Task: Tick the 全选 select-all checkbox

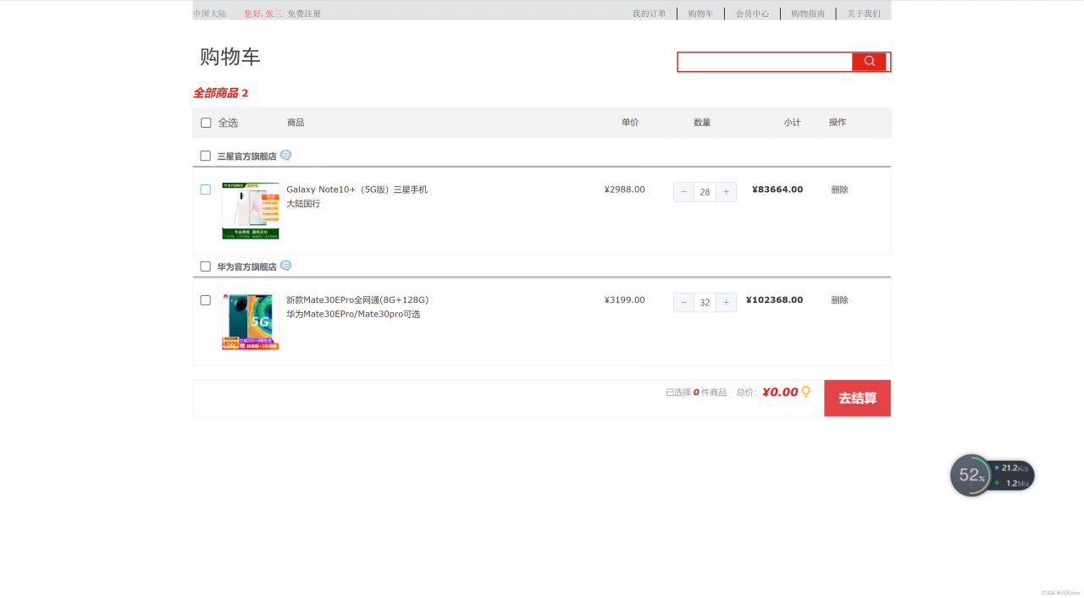Action: pos(206,123)
